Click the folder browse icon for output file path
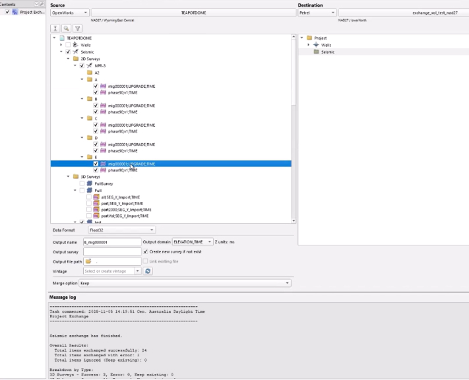 coord(88,261)
